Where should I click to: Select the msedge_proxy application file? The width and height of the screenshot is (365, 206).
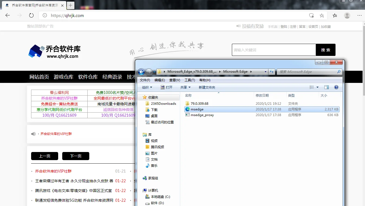tap(262, 115)
